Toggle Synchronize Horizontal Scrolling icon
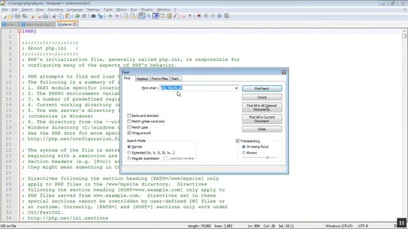This screenshot has width=408, height=229. [x=133, y=16]
